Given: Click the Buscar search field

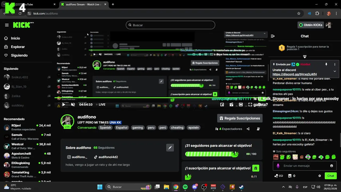Looking at the screenshot, I should click(170, 25).
